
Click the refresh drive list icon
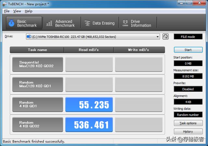[x=165, y=37]
